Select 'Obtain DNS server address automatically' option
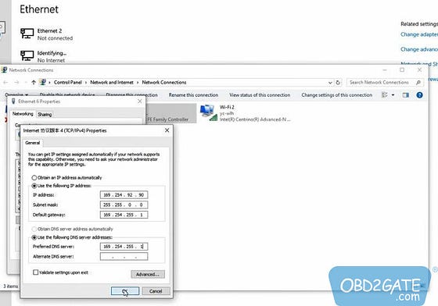This screenshot has height=306, width=438. tap(34, 229)
